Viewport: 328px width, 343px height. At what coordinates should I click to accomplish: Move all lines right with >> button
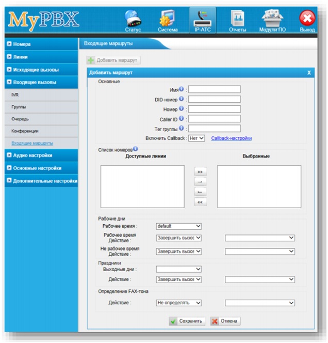(200, 171)
